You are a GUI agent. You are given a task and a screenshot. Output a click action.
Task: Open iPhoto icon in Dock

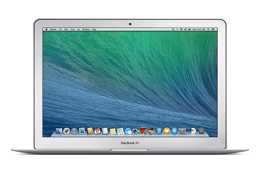tap(151, 131)
